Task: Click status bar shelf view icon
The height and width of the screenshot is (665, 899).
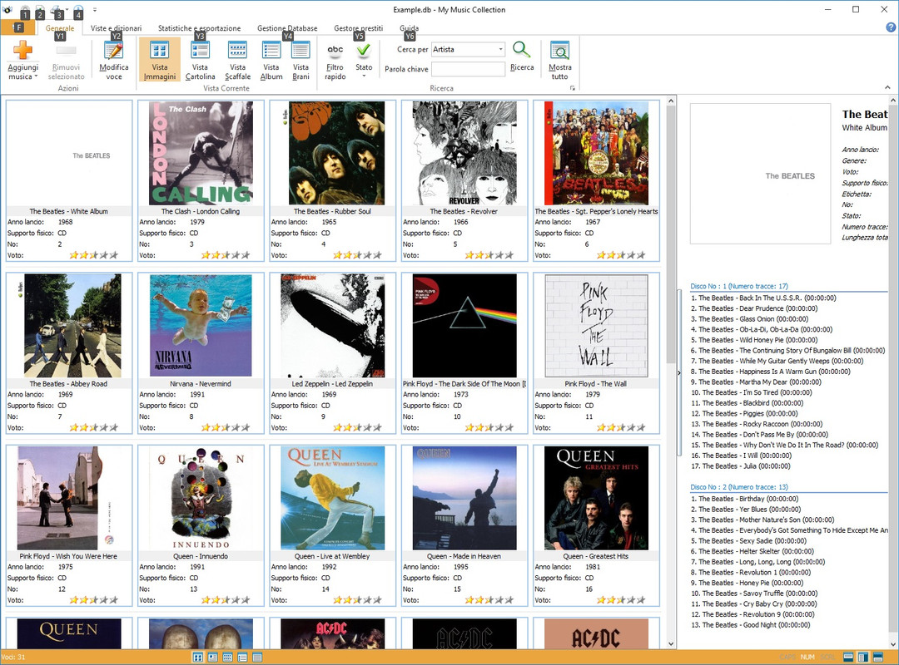Action: [227, 658]
